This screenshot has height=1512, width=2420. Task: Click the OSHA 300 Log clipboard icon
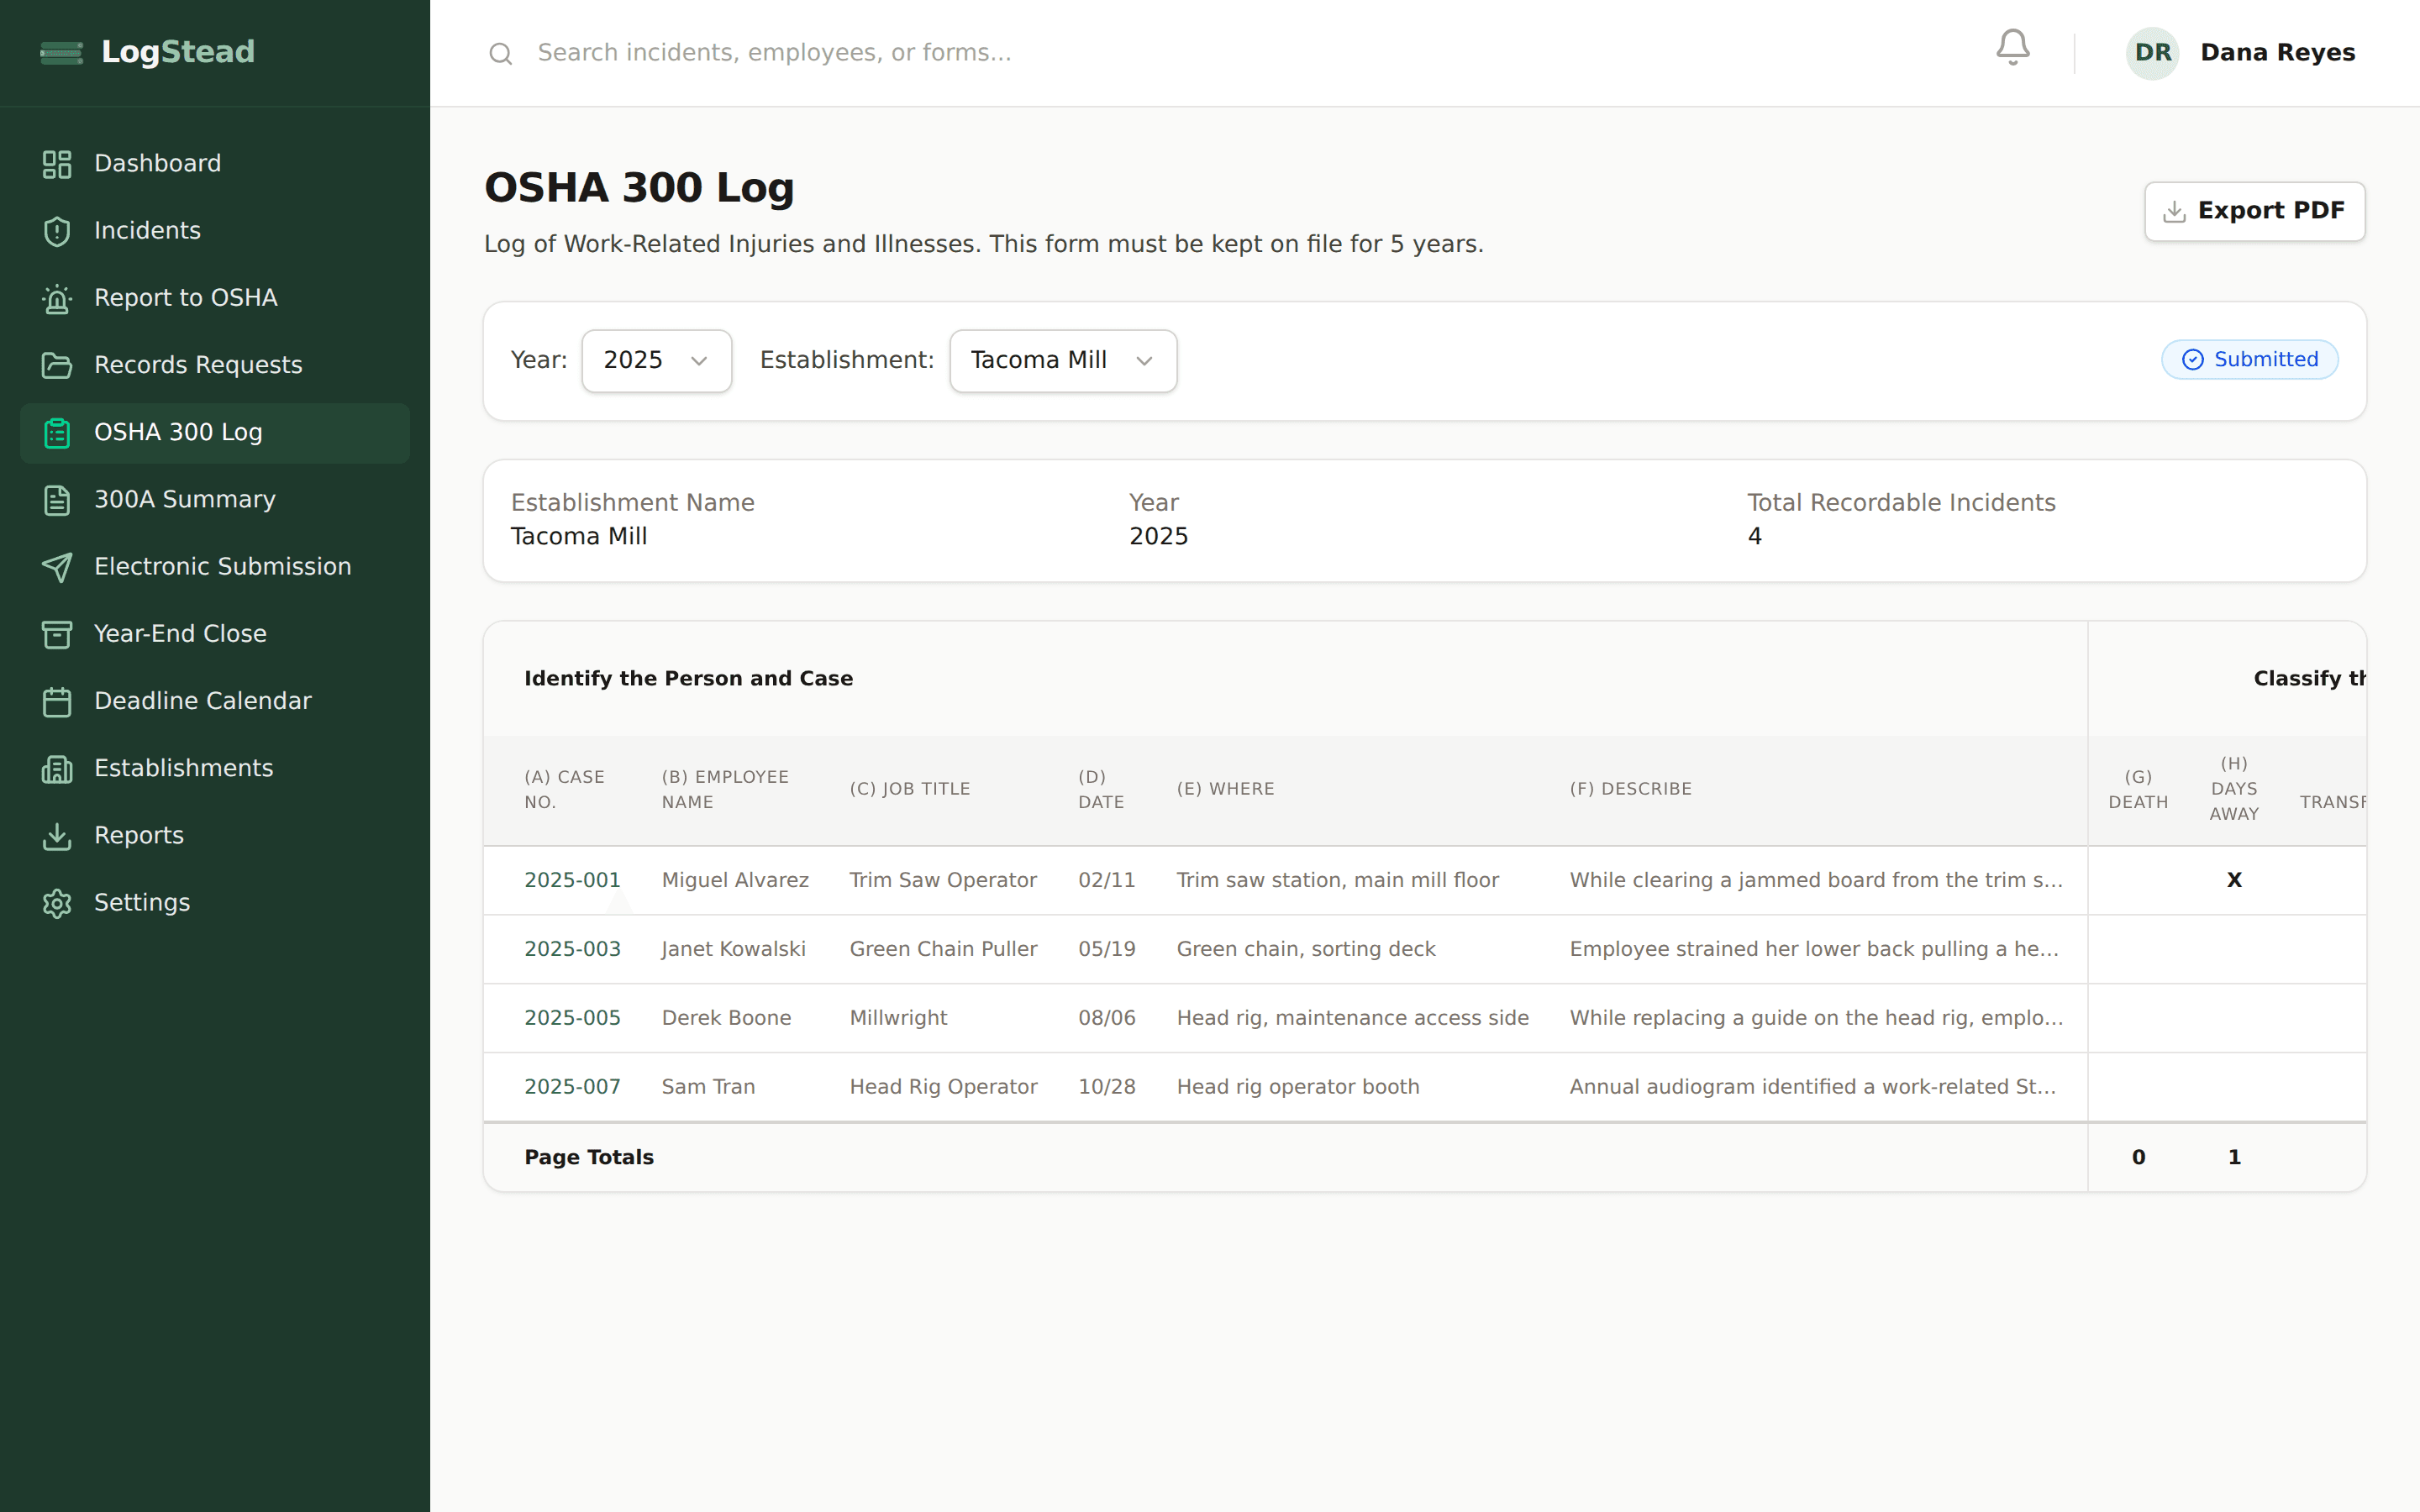pos(57,432)
